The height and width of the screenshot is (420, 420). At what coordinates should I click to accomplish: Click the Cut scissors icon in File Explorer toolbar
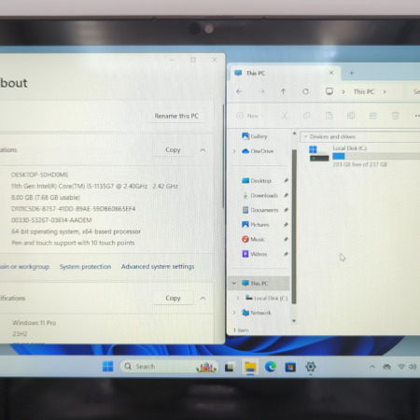coord(285,116)
